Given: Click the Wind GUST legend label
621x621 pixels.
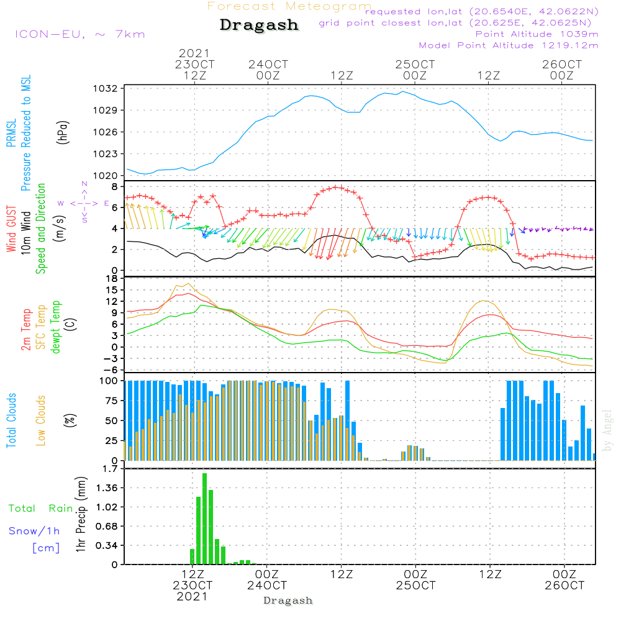Looking at the screenshot, I should (11, 229).
